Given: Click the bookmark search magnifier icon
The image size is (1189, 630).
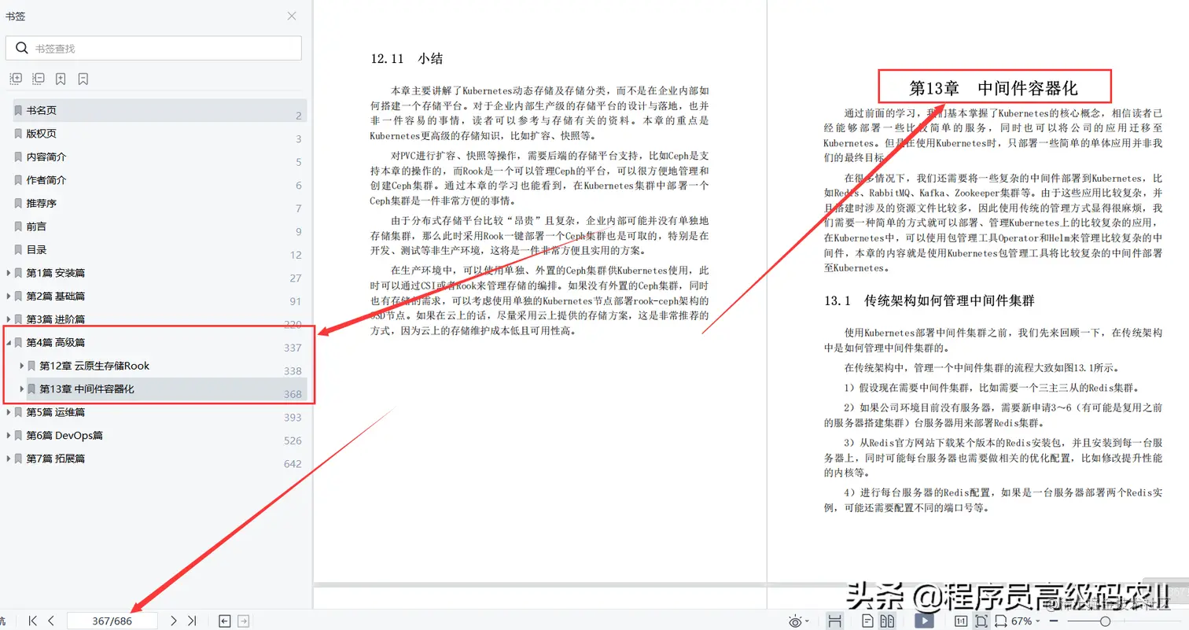Looking at the screenshot, I should pyautogui.click(x=22, y=48).
